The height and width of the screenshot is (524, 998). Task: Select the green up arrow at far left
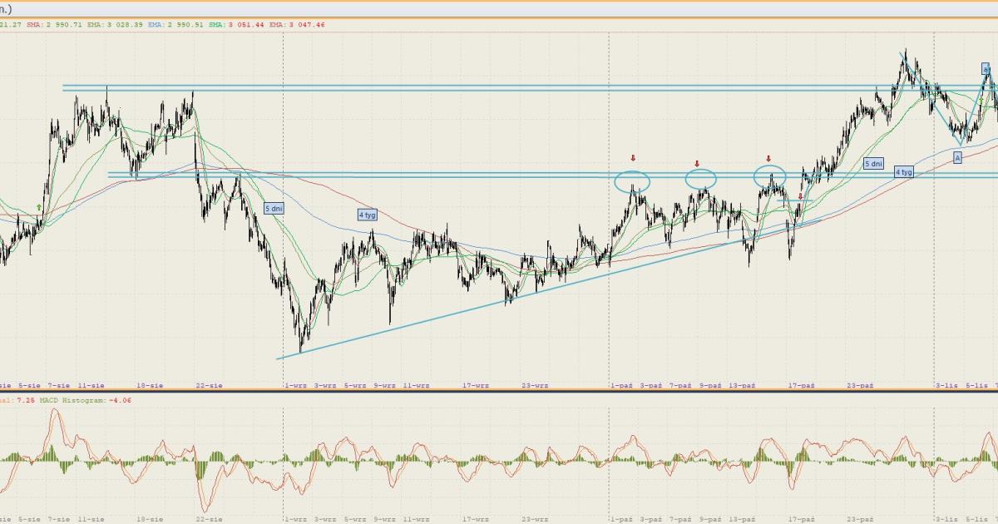click(39, 206)
